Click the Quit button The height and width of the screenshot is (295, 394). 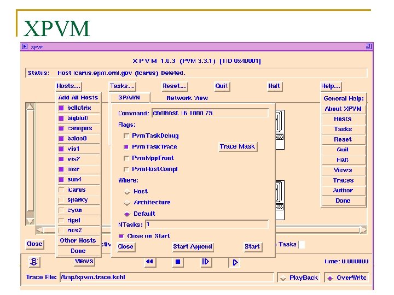click(222, 86)
